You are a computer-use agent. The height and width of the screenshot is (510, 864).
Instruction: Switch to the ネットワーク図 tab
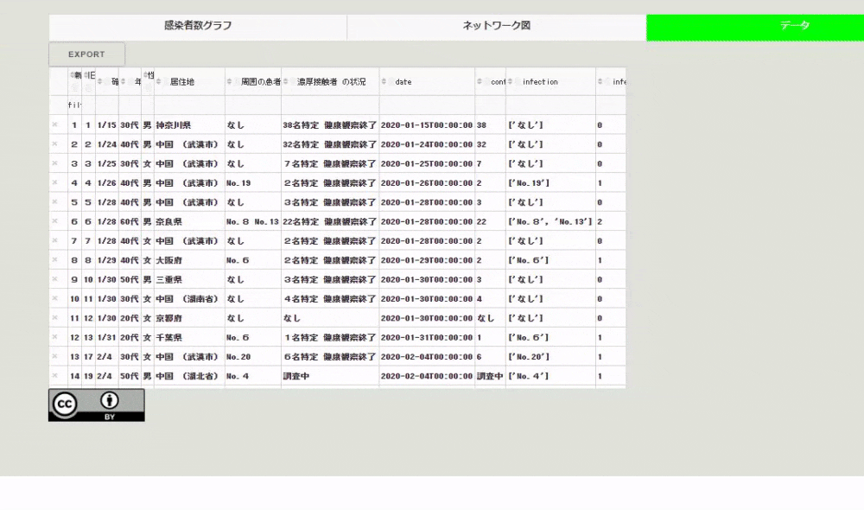click(495, 26)
